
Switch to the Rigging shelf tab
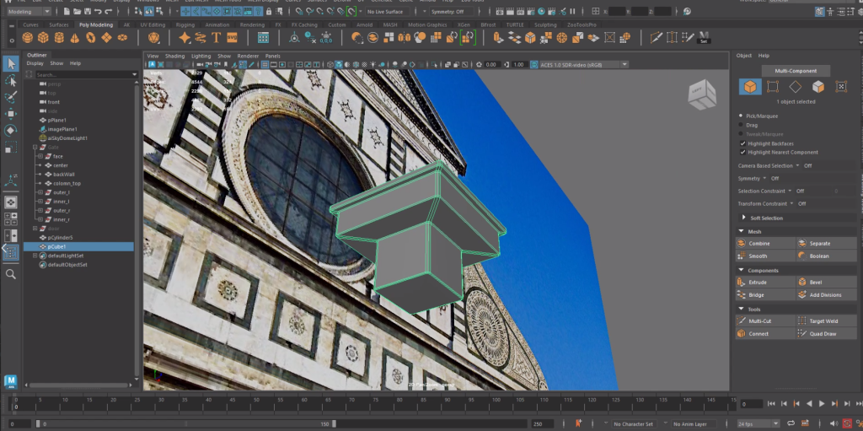(x=185, y=24)
